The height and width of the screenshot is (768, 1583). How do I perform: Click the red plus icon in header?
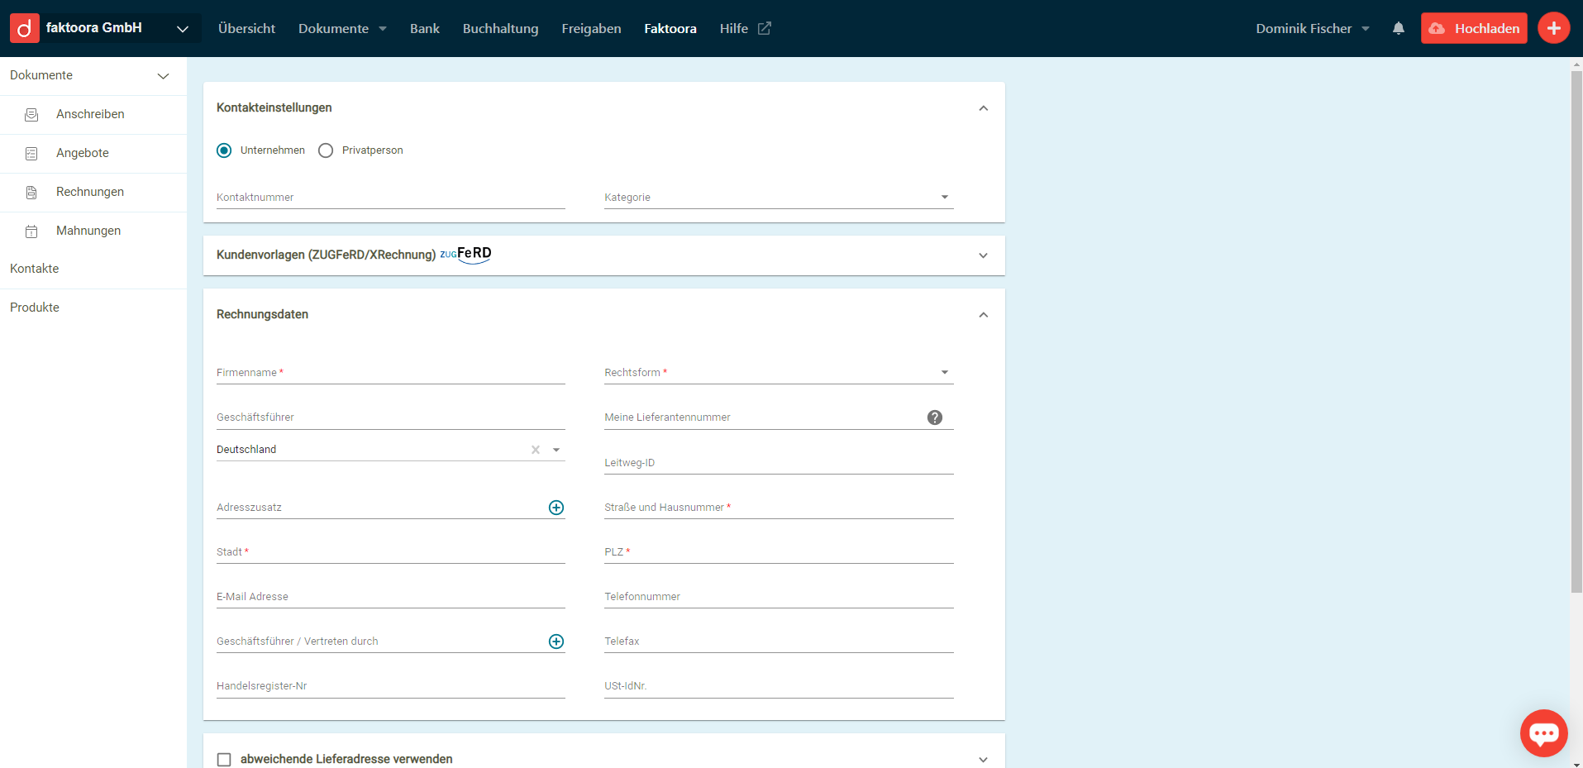(x=1553, y=28)
